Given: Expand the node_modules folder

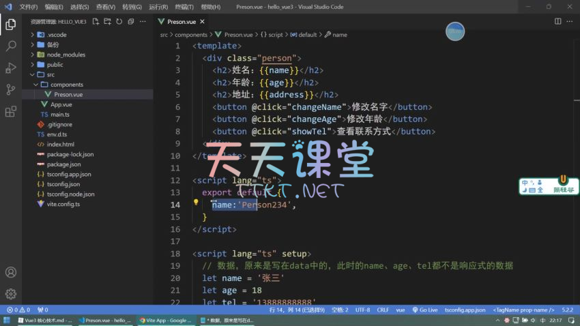Looking at the screenshot, I should coord(66,55).
